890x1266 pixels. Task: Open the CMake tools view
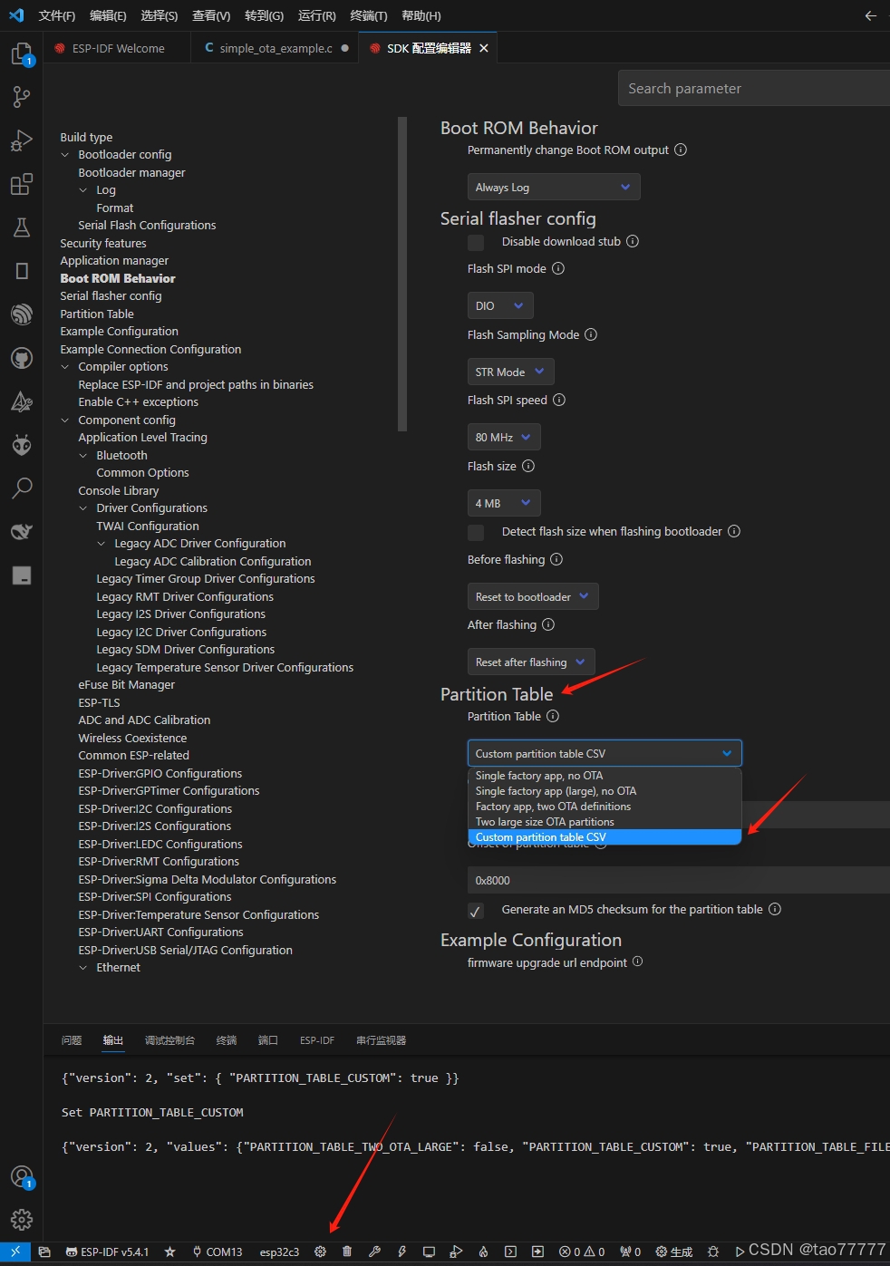coord(22,401)
